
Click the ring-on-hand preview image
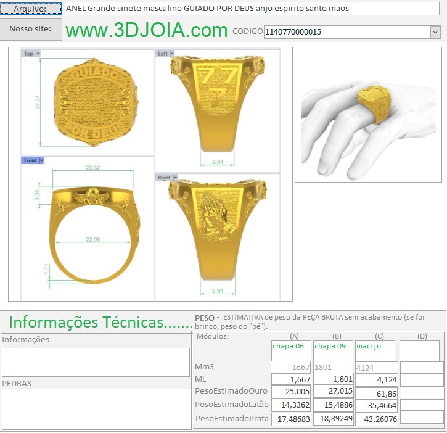pyautogui.click(x=367, y=115)
